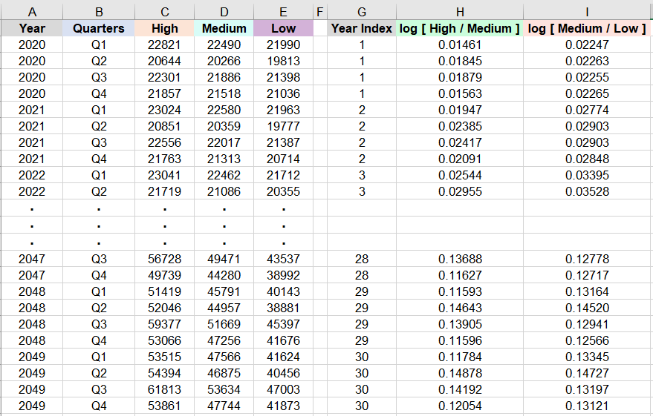Viewport: 653px width, 416px height.
Task: Select Medium value 20266
Action: tap(224, 61)
